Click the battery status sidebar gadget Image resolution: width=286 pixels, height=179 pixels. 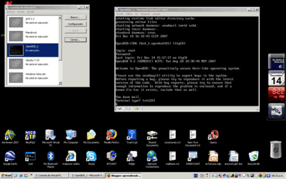point(276,62)
